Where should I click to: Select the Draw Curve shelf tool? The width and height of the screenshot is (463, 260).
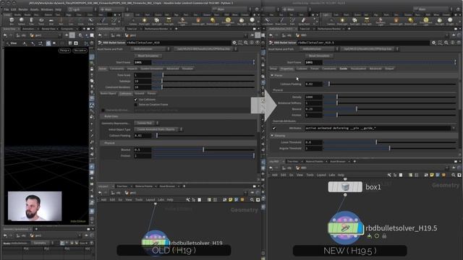coord(103,21)
